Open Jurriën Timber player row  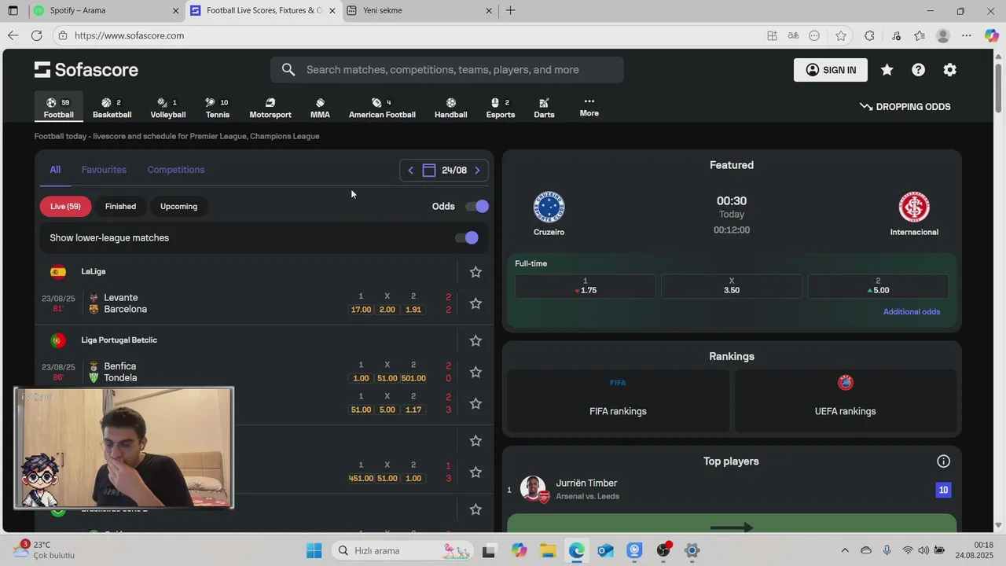coord(731,490)
